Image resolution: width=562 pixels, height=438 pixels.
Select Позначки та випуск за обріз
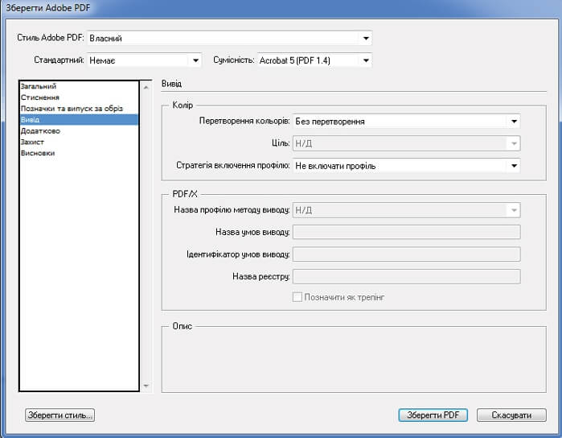72,109
